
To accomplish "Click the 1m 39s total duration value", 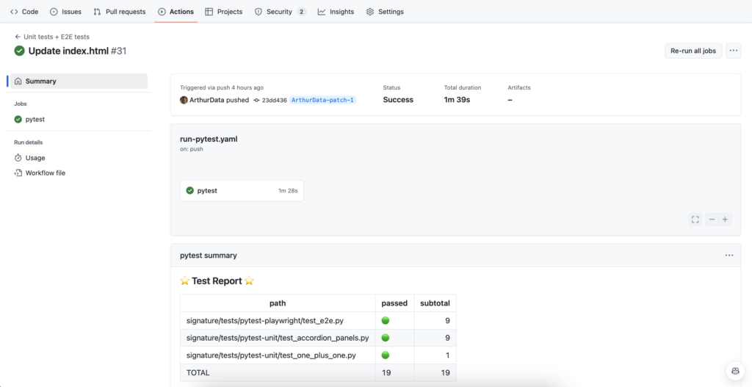I will click(x=457, y=100).
